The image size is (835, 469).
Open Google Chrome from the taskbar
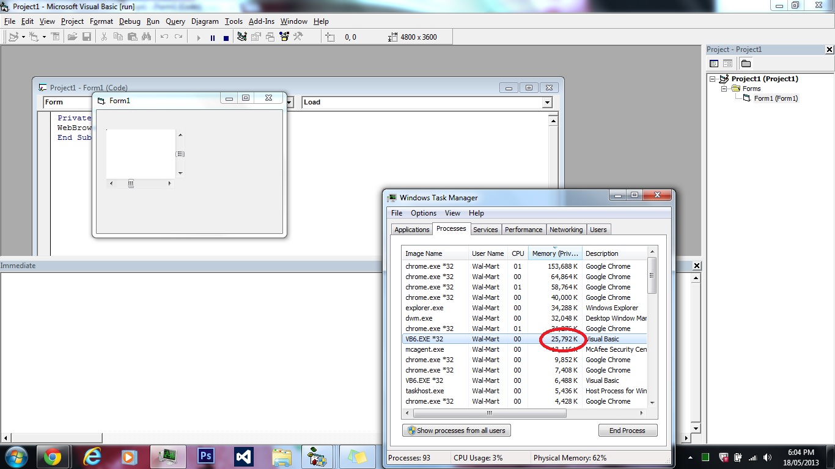click(x=53, y=457)
